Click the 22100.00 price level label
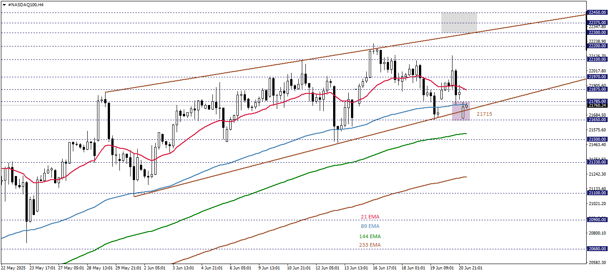 coord(597,59)
